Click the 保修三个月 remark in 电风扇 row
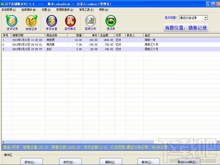Screen dimensions: 220x165 (x=151, y=44)
